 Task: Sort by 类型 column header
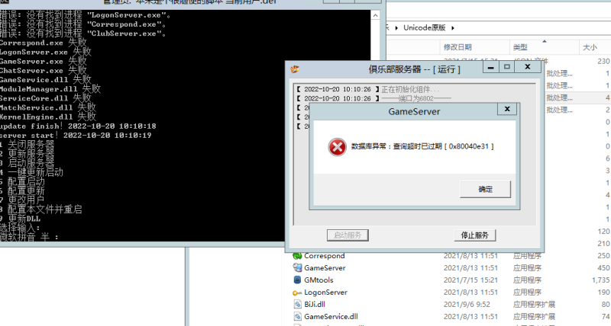click(520, 47)
